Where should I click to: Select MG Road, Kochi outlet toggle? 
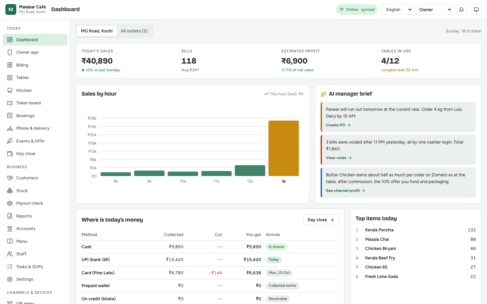click(97, 31)
